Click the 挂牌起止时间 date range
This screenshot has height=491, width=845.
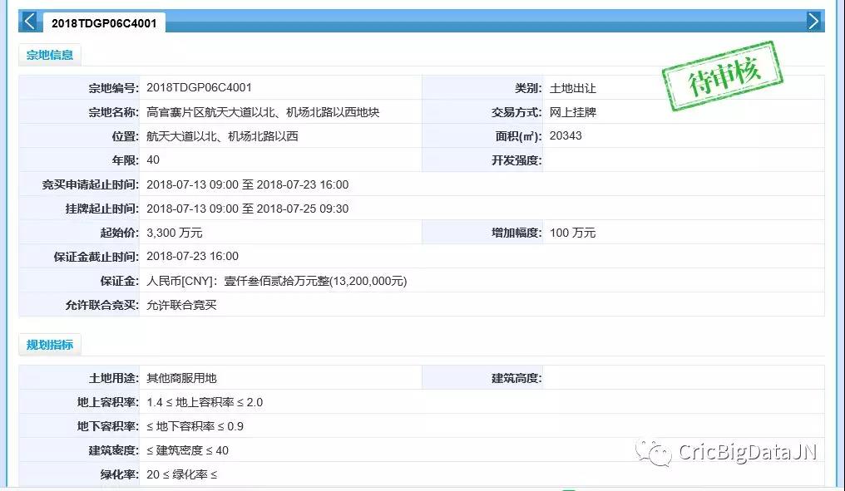247,209
